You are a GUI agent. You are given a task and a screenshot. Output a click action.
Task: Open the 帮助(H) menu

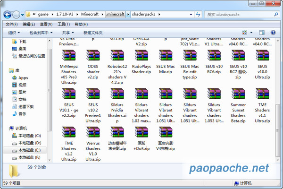[81, 24]
